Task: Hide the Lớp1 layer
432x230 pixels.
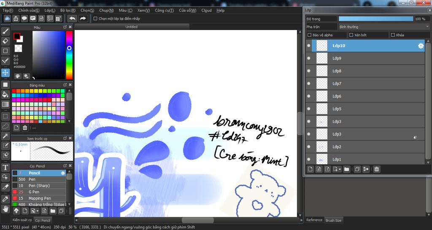Action: click(308, 159)
